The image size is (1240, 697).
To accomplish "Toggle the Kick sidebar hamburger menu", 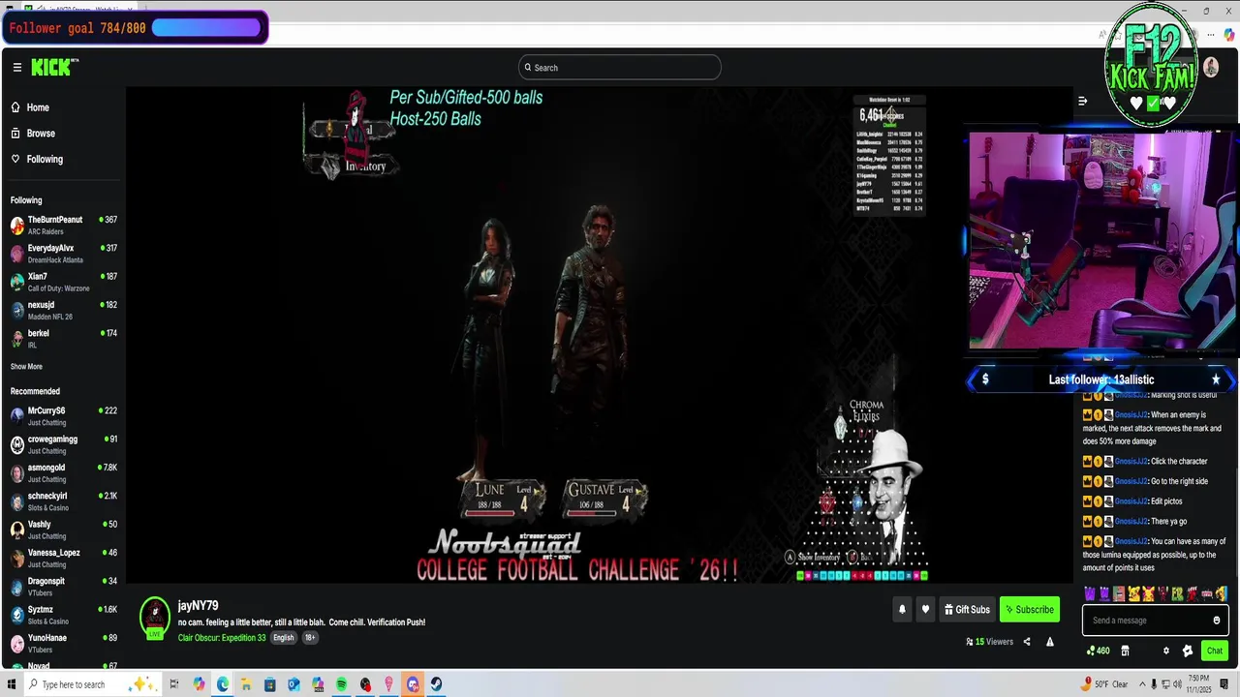I will point(16,68).
